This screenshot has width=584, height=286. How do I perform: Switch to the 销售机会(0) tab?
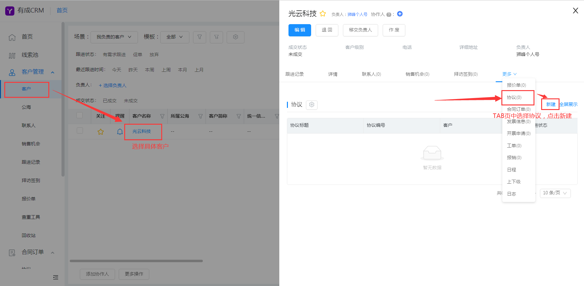tap(418, 74)
